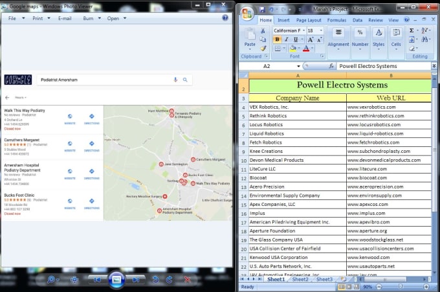Screen dimensions: 440x292
Task: Save workbook via quick access toolbar
Action: [x=262, y=10]
